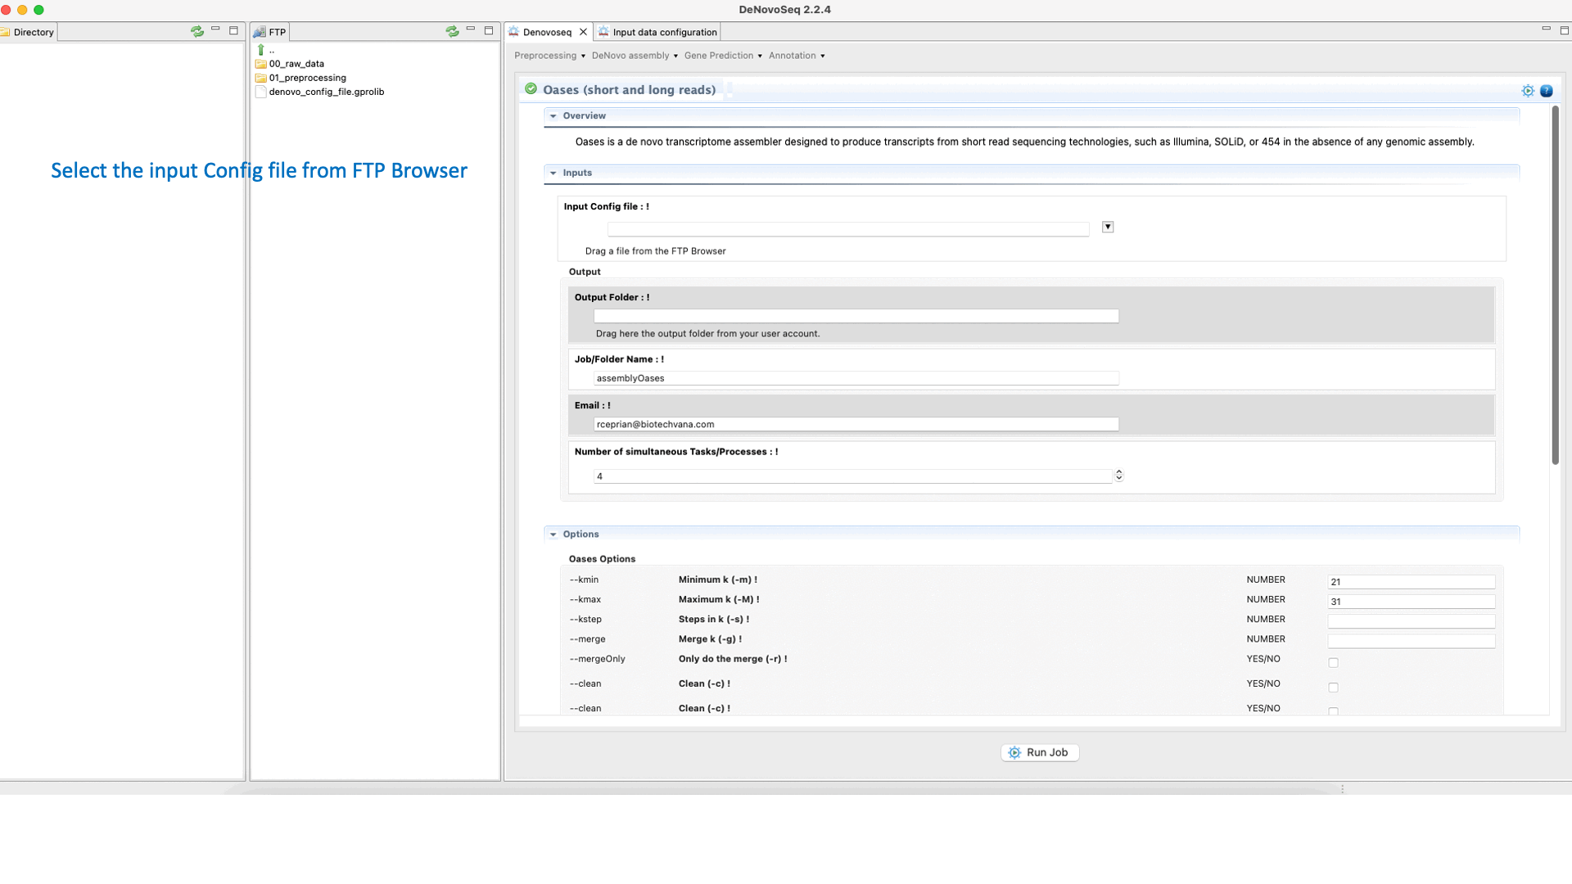Click the blue help question mark icon
This screenshot has height=884, width=1572.
coord(1546,91)
